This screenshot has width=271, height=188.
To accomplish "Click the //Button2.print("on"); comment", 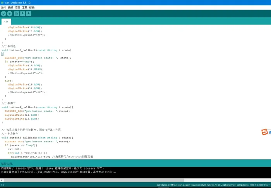I will coord(26,73).
